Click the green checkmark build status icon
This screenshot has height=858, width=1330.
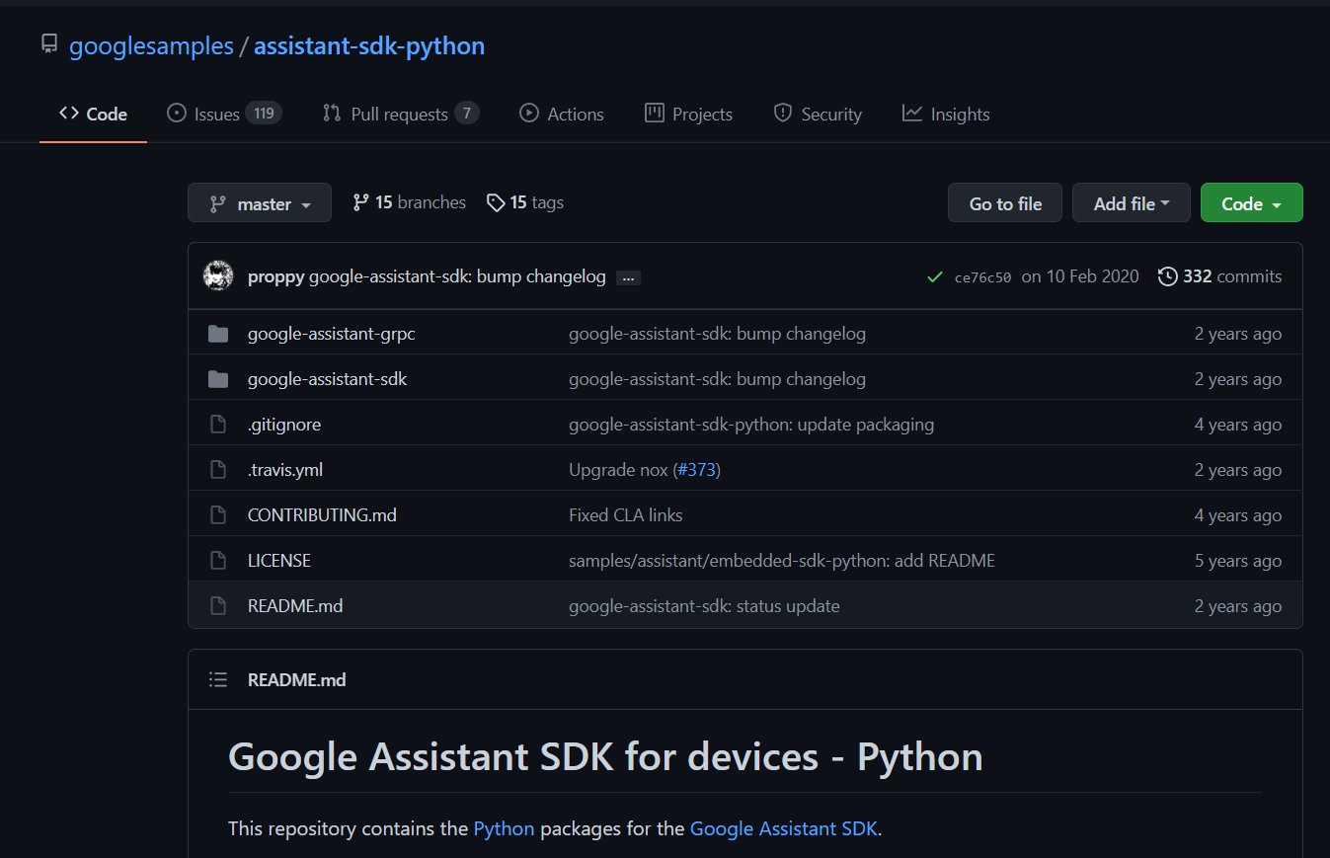coord(934,276)
